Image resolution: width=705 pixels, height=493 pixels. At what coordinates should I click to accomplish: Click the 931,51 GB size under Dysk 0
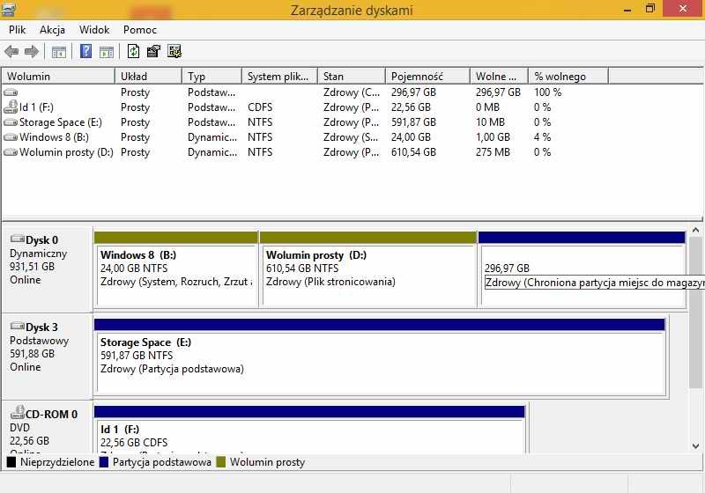[x=32, y=267]
